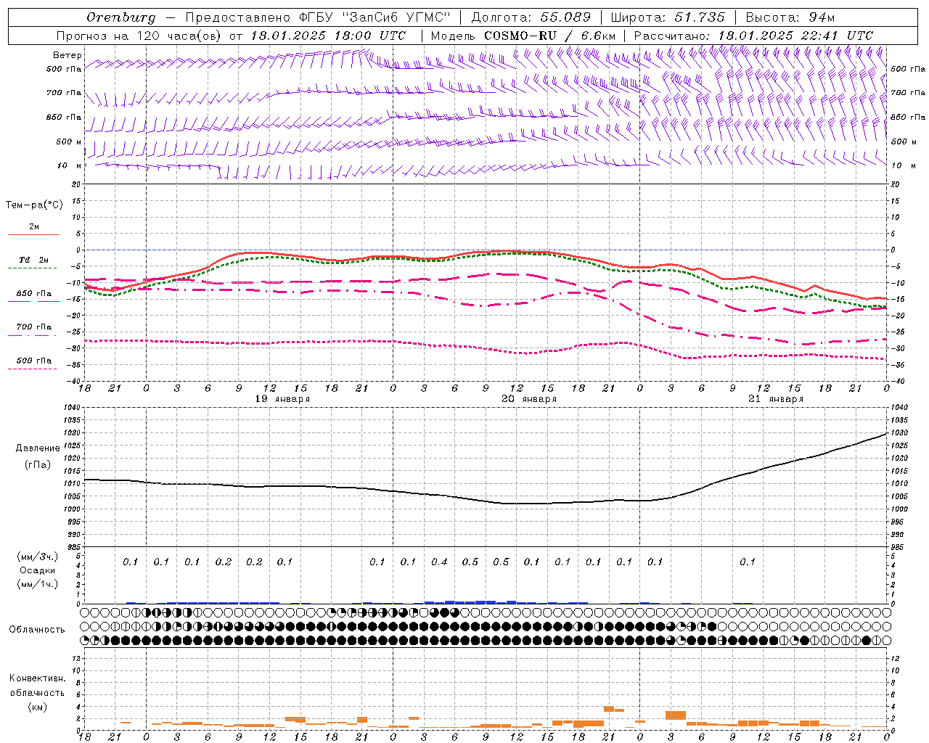Click the left-side 500 м wind level label

69,141
